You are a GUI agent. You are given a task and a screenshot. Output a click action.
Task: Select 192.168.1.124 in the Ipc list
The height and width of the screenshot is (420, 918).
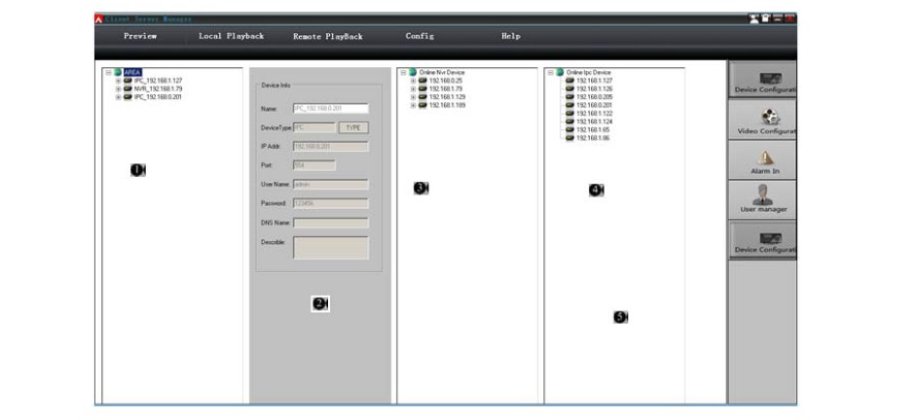595,122
